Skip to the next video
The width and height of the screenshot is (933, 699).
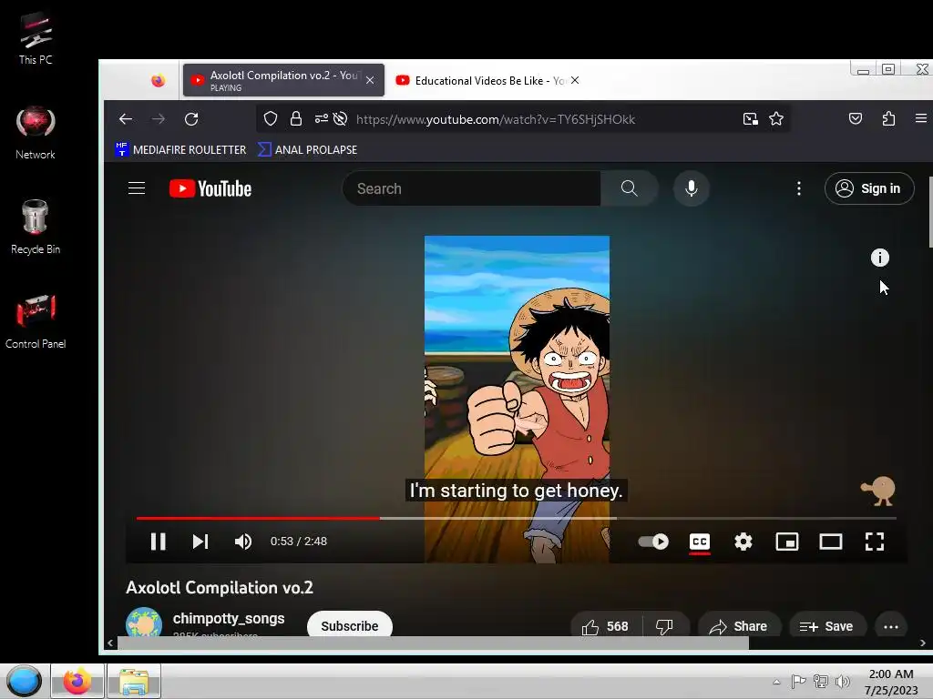(x=200, y=542)
